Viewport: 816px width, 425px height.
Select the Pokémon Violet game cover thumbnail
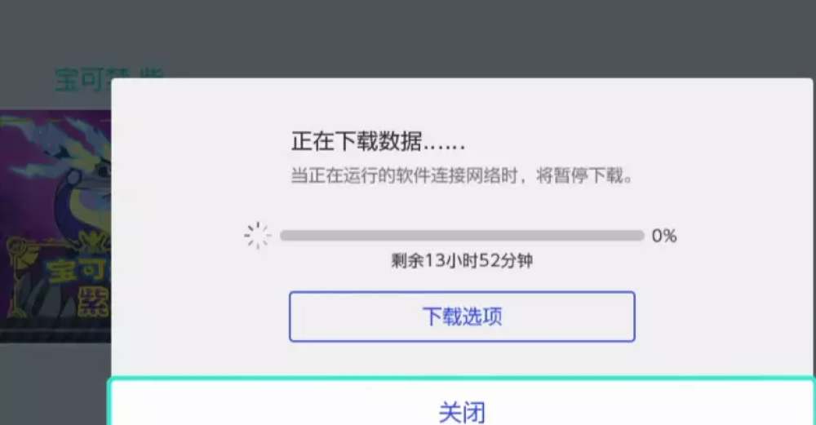55,226
